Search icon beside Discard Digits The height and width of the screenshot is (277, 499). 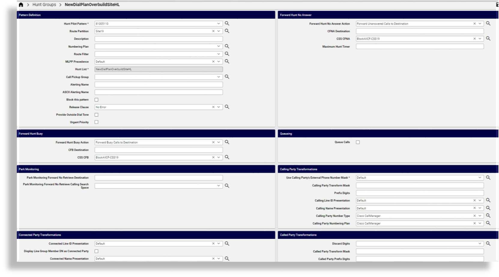click(488, 244)
